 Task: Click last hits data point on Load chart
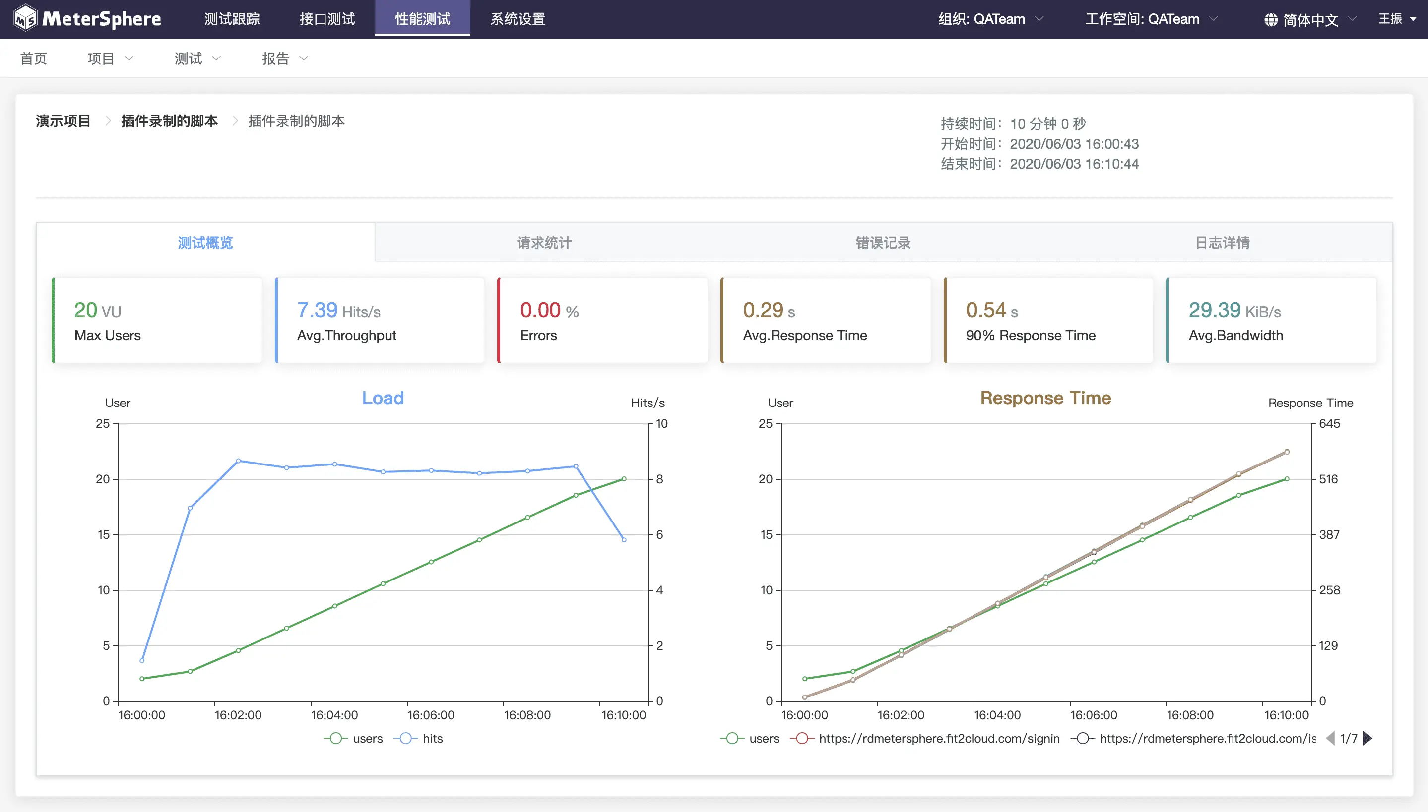point(624,539)
